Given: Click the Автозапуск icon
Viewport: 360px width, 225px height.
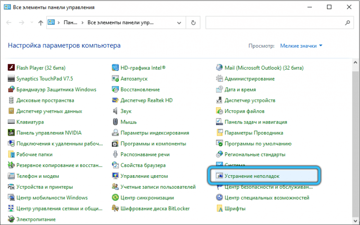Looking at the screenshot, I should click(115, 79).
